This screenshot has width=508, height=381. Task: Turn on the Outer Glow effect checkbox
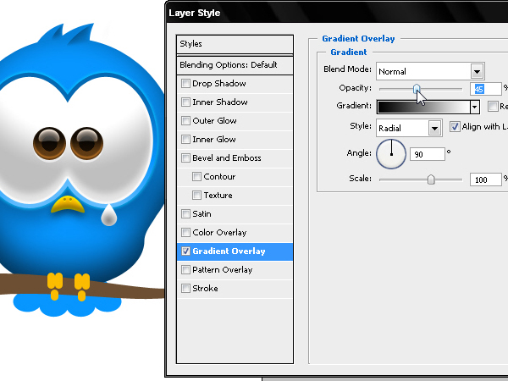point(185,120)
